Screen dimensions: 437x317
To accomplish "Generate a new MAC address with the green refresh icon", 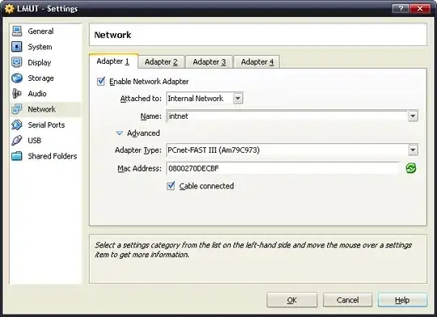I will pos(411,168).
